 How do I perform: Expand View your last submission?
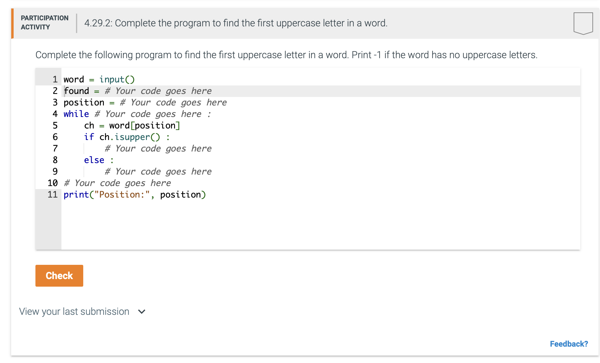point(74,311)
